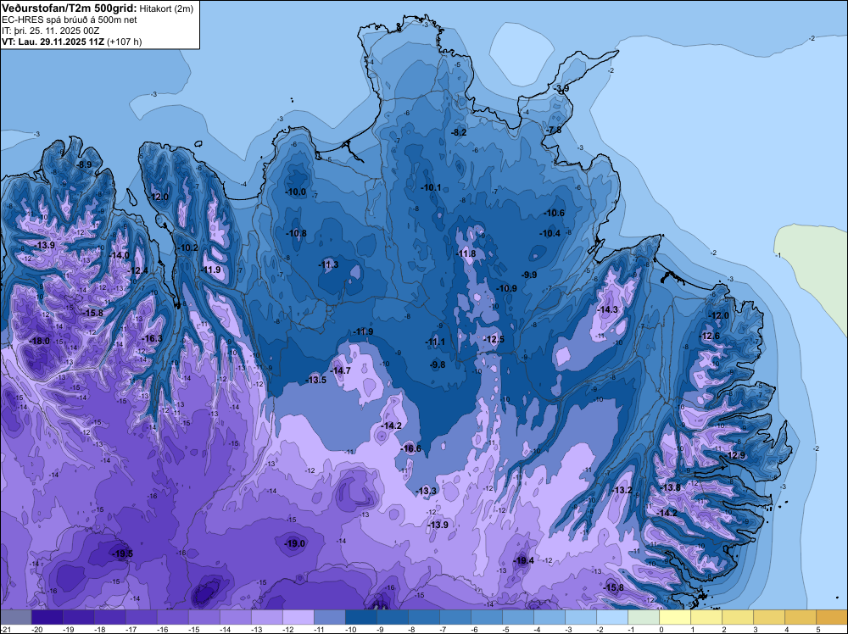Click the -11.8 temperature label
This screenshot has width=848, height=634.
466,253
